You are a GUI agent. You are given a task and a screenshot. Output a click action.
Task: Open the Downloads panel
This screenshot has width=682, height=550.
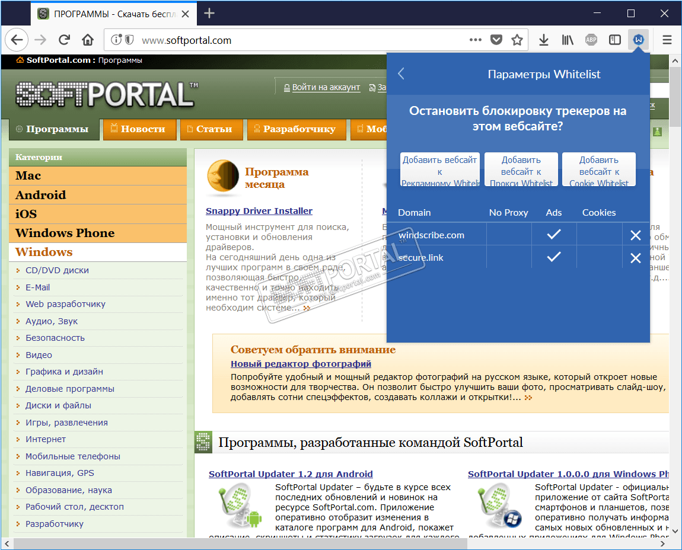(x=544, y=40)
